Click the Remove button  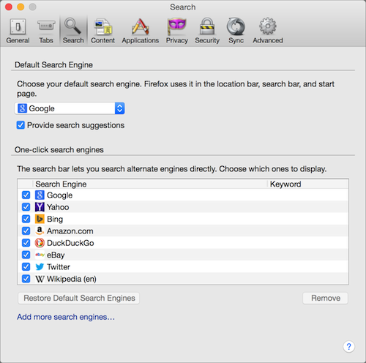[x=326, y=298]
